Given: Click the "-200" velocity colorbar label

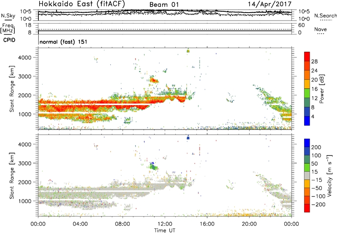Looking at the screenshot, I should [x=318, y=204].
